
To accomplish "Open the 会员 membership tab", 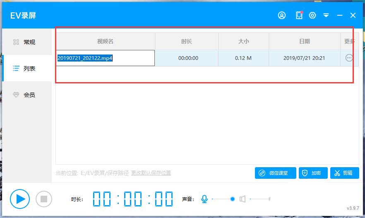I will [x=25, y=95].
